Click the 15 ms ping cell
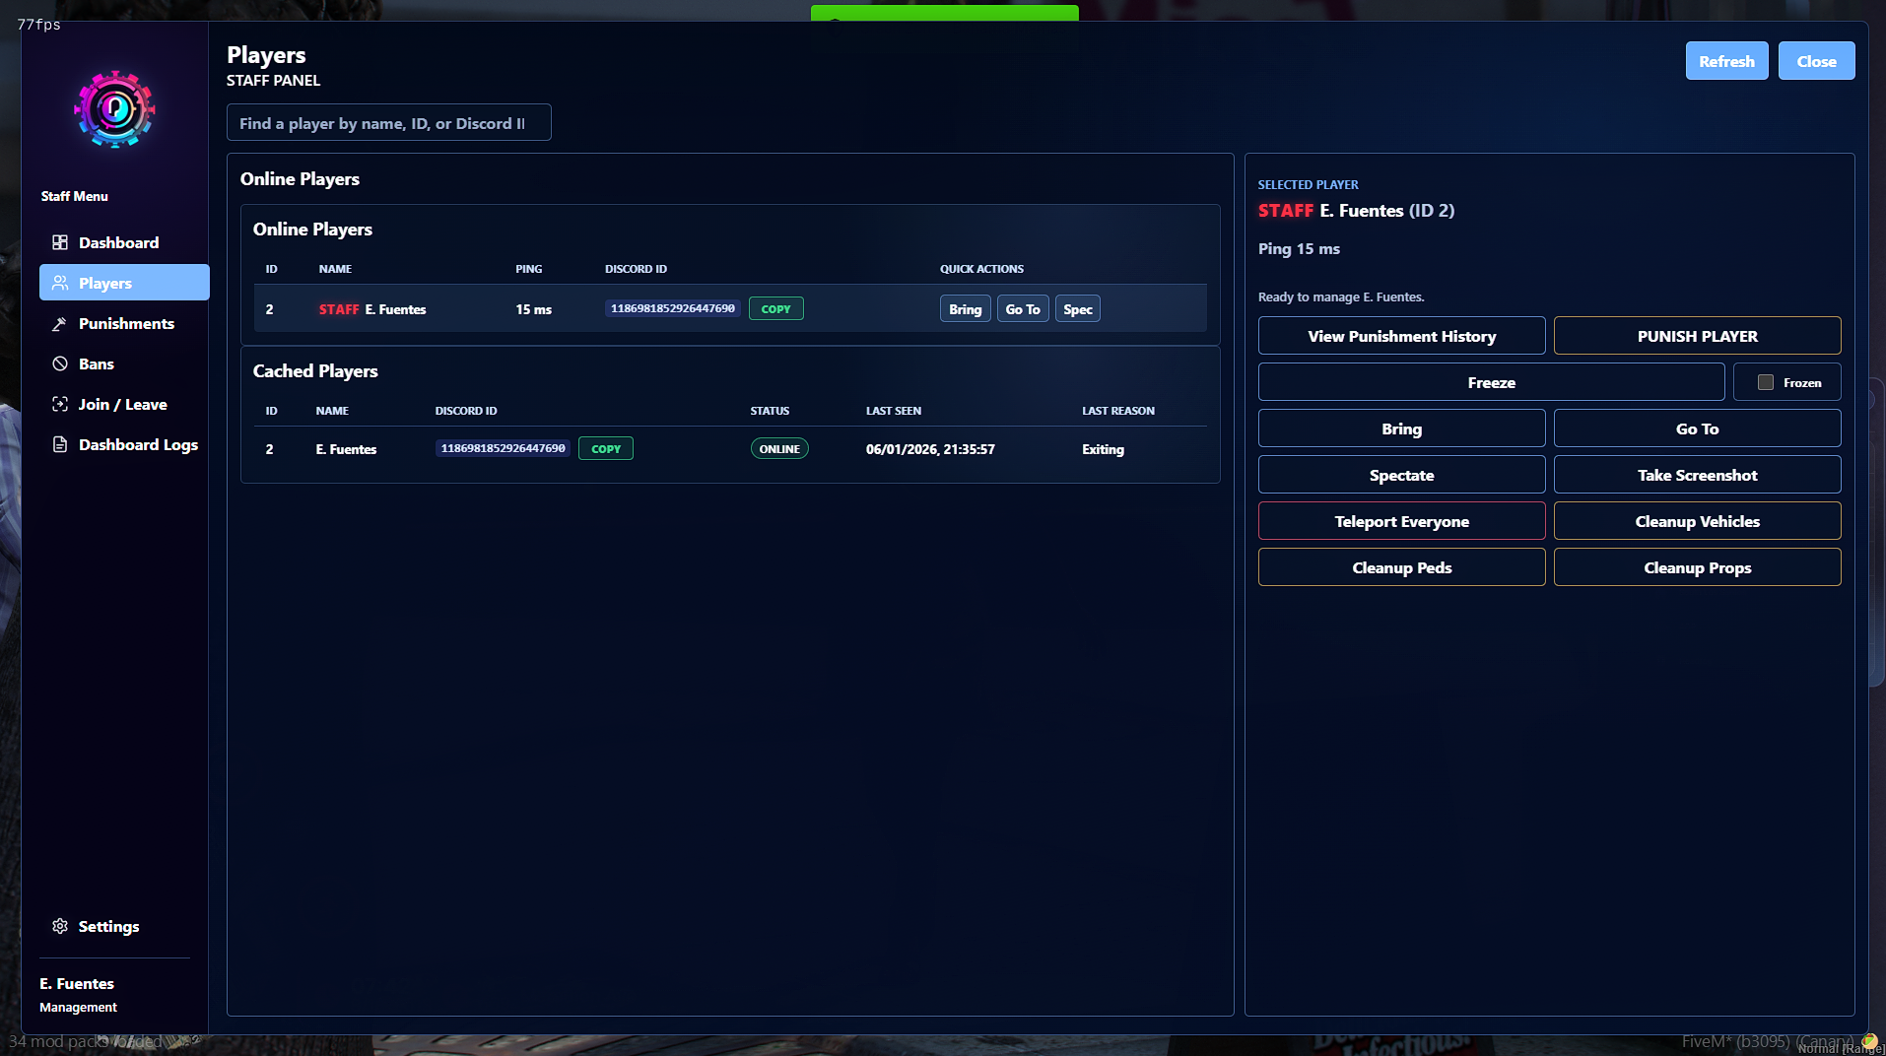Viewport: 1886px width, 1056px height. coord(533,309)
